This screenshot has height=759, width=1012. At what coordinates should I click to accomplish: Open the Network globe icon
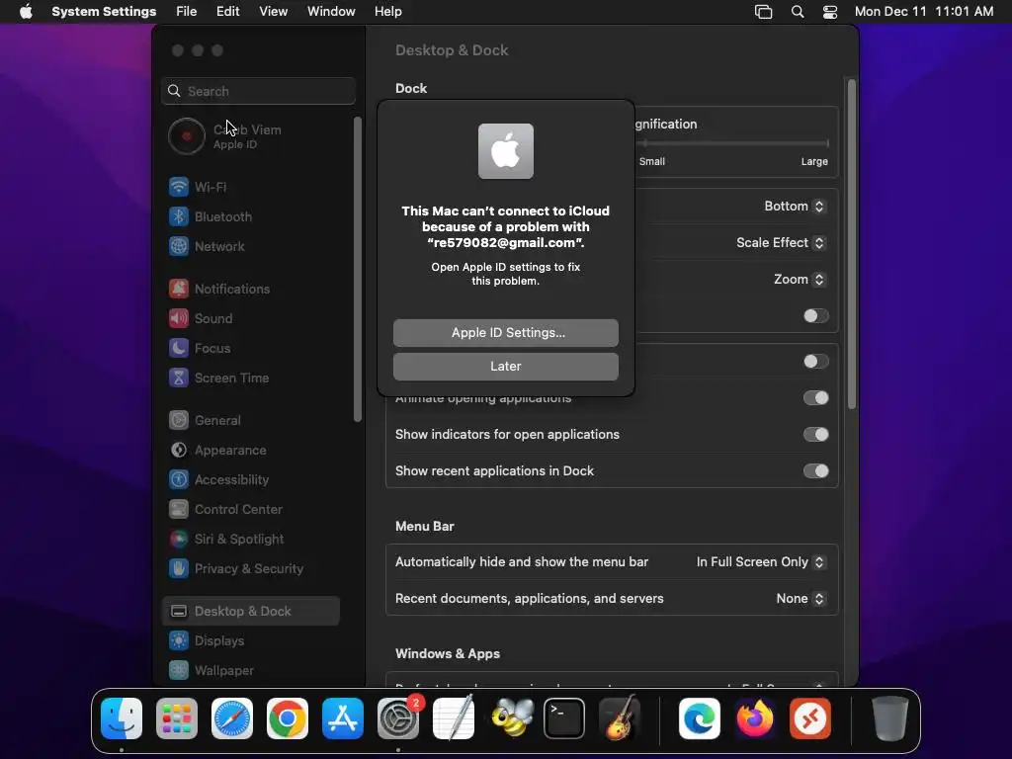(179, 246)
